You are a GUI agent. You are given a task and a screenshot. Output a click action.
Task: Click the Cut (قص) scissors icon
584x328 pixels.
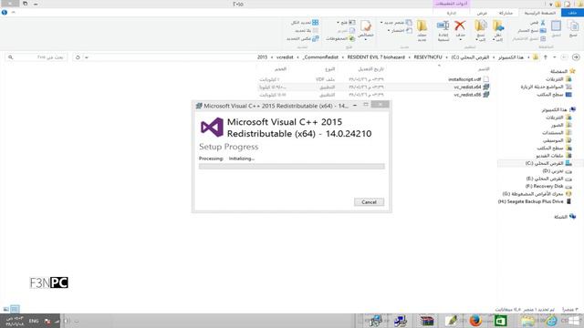542,23
